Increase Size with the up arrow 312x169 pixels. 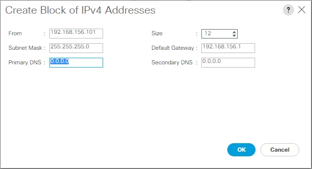click(x=234, y=32)
